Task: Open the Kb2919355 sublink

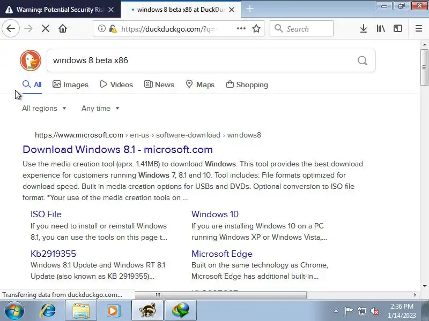Action: (53, 254)
